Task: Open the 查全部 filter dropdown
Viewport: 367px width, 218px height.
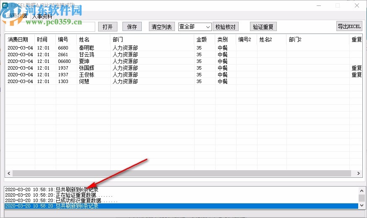Action: tap(195, 27)
